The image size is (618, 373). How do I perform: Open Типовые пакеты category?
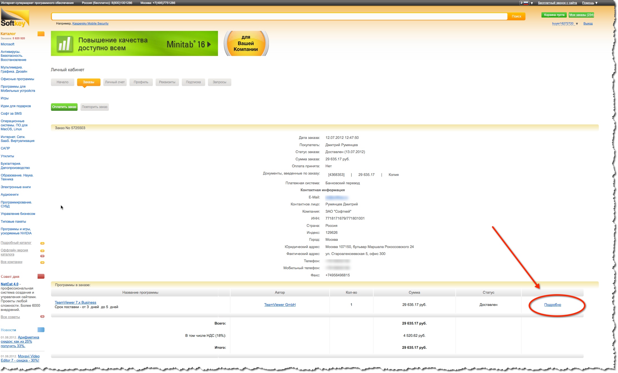(13, 222)
